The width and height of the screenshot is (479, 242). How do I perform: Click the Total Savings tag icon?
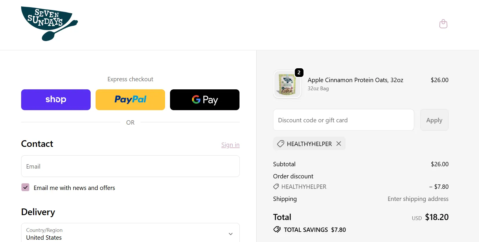pos(277,230)
